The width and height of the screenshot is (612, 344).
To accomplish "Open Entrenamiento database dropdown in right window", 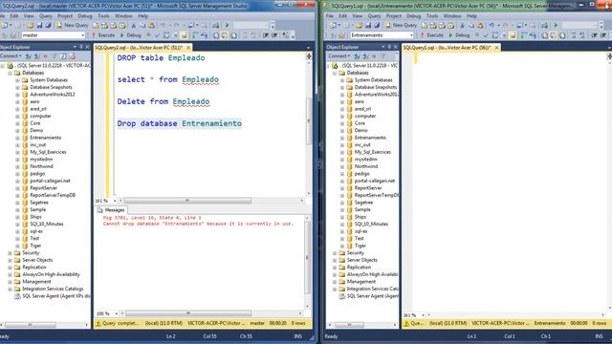I will point(411,35).
